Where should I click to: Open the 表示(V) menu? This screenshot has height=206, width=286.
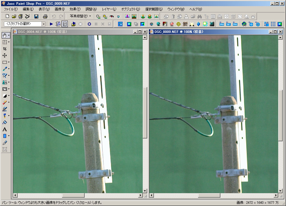click(44, 9)
